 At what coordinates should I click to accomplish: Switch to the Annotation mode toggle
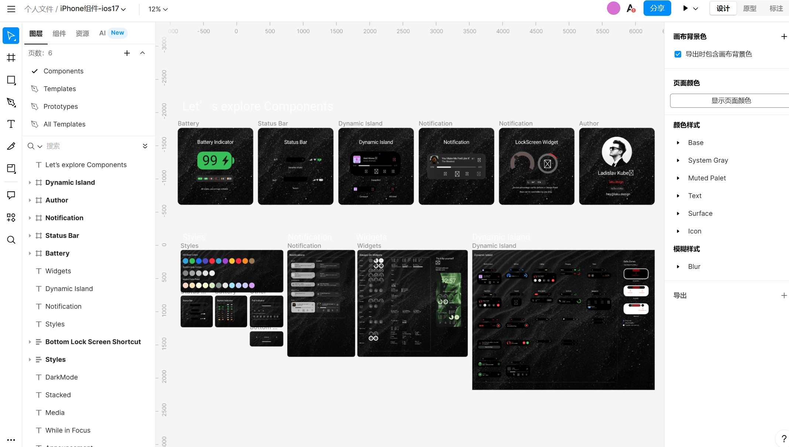tap(776, 8)
